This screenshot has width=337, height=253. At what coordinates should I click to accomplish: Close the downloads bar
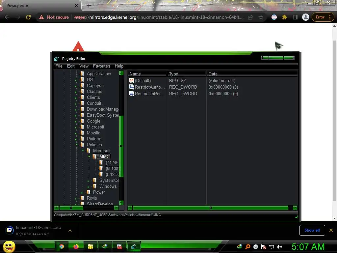click(x=331, y=230)
